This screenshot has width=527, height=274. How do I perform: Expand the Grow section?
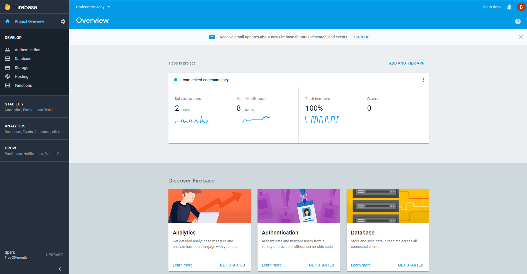[35, 150]
